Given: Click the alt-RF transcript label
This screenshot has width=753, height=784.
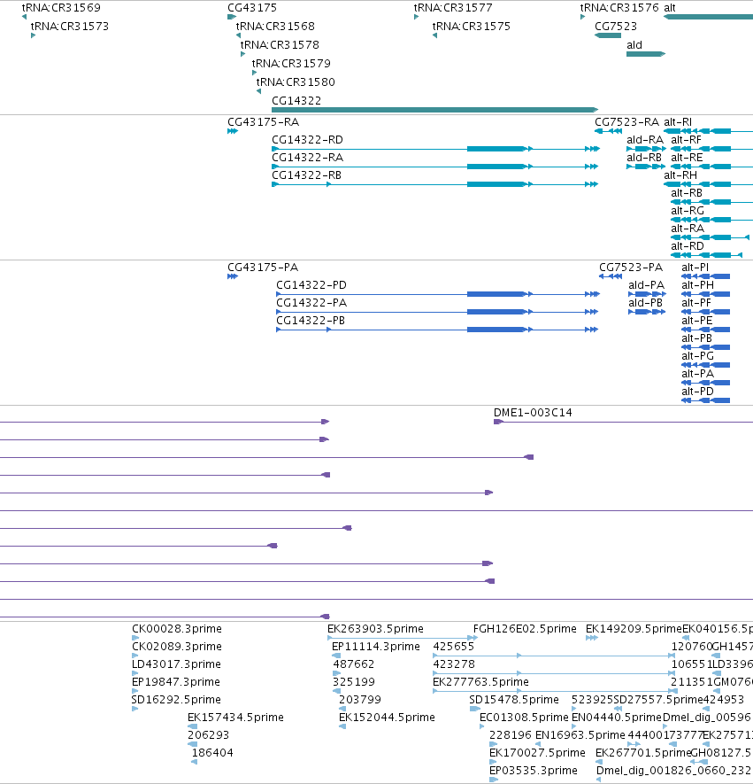Looking at the screenshot, I should click(x=686, y=139).
